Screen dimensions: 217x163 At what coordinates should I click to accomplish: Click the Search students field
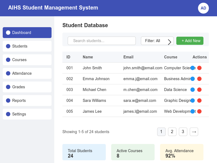[102, 41]
